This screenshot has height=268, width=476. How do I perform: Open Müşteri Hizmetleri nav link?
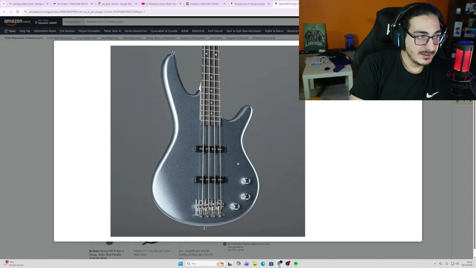click(x=89, y=31)
